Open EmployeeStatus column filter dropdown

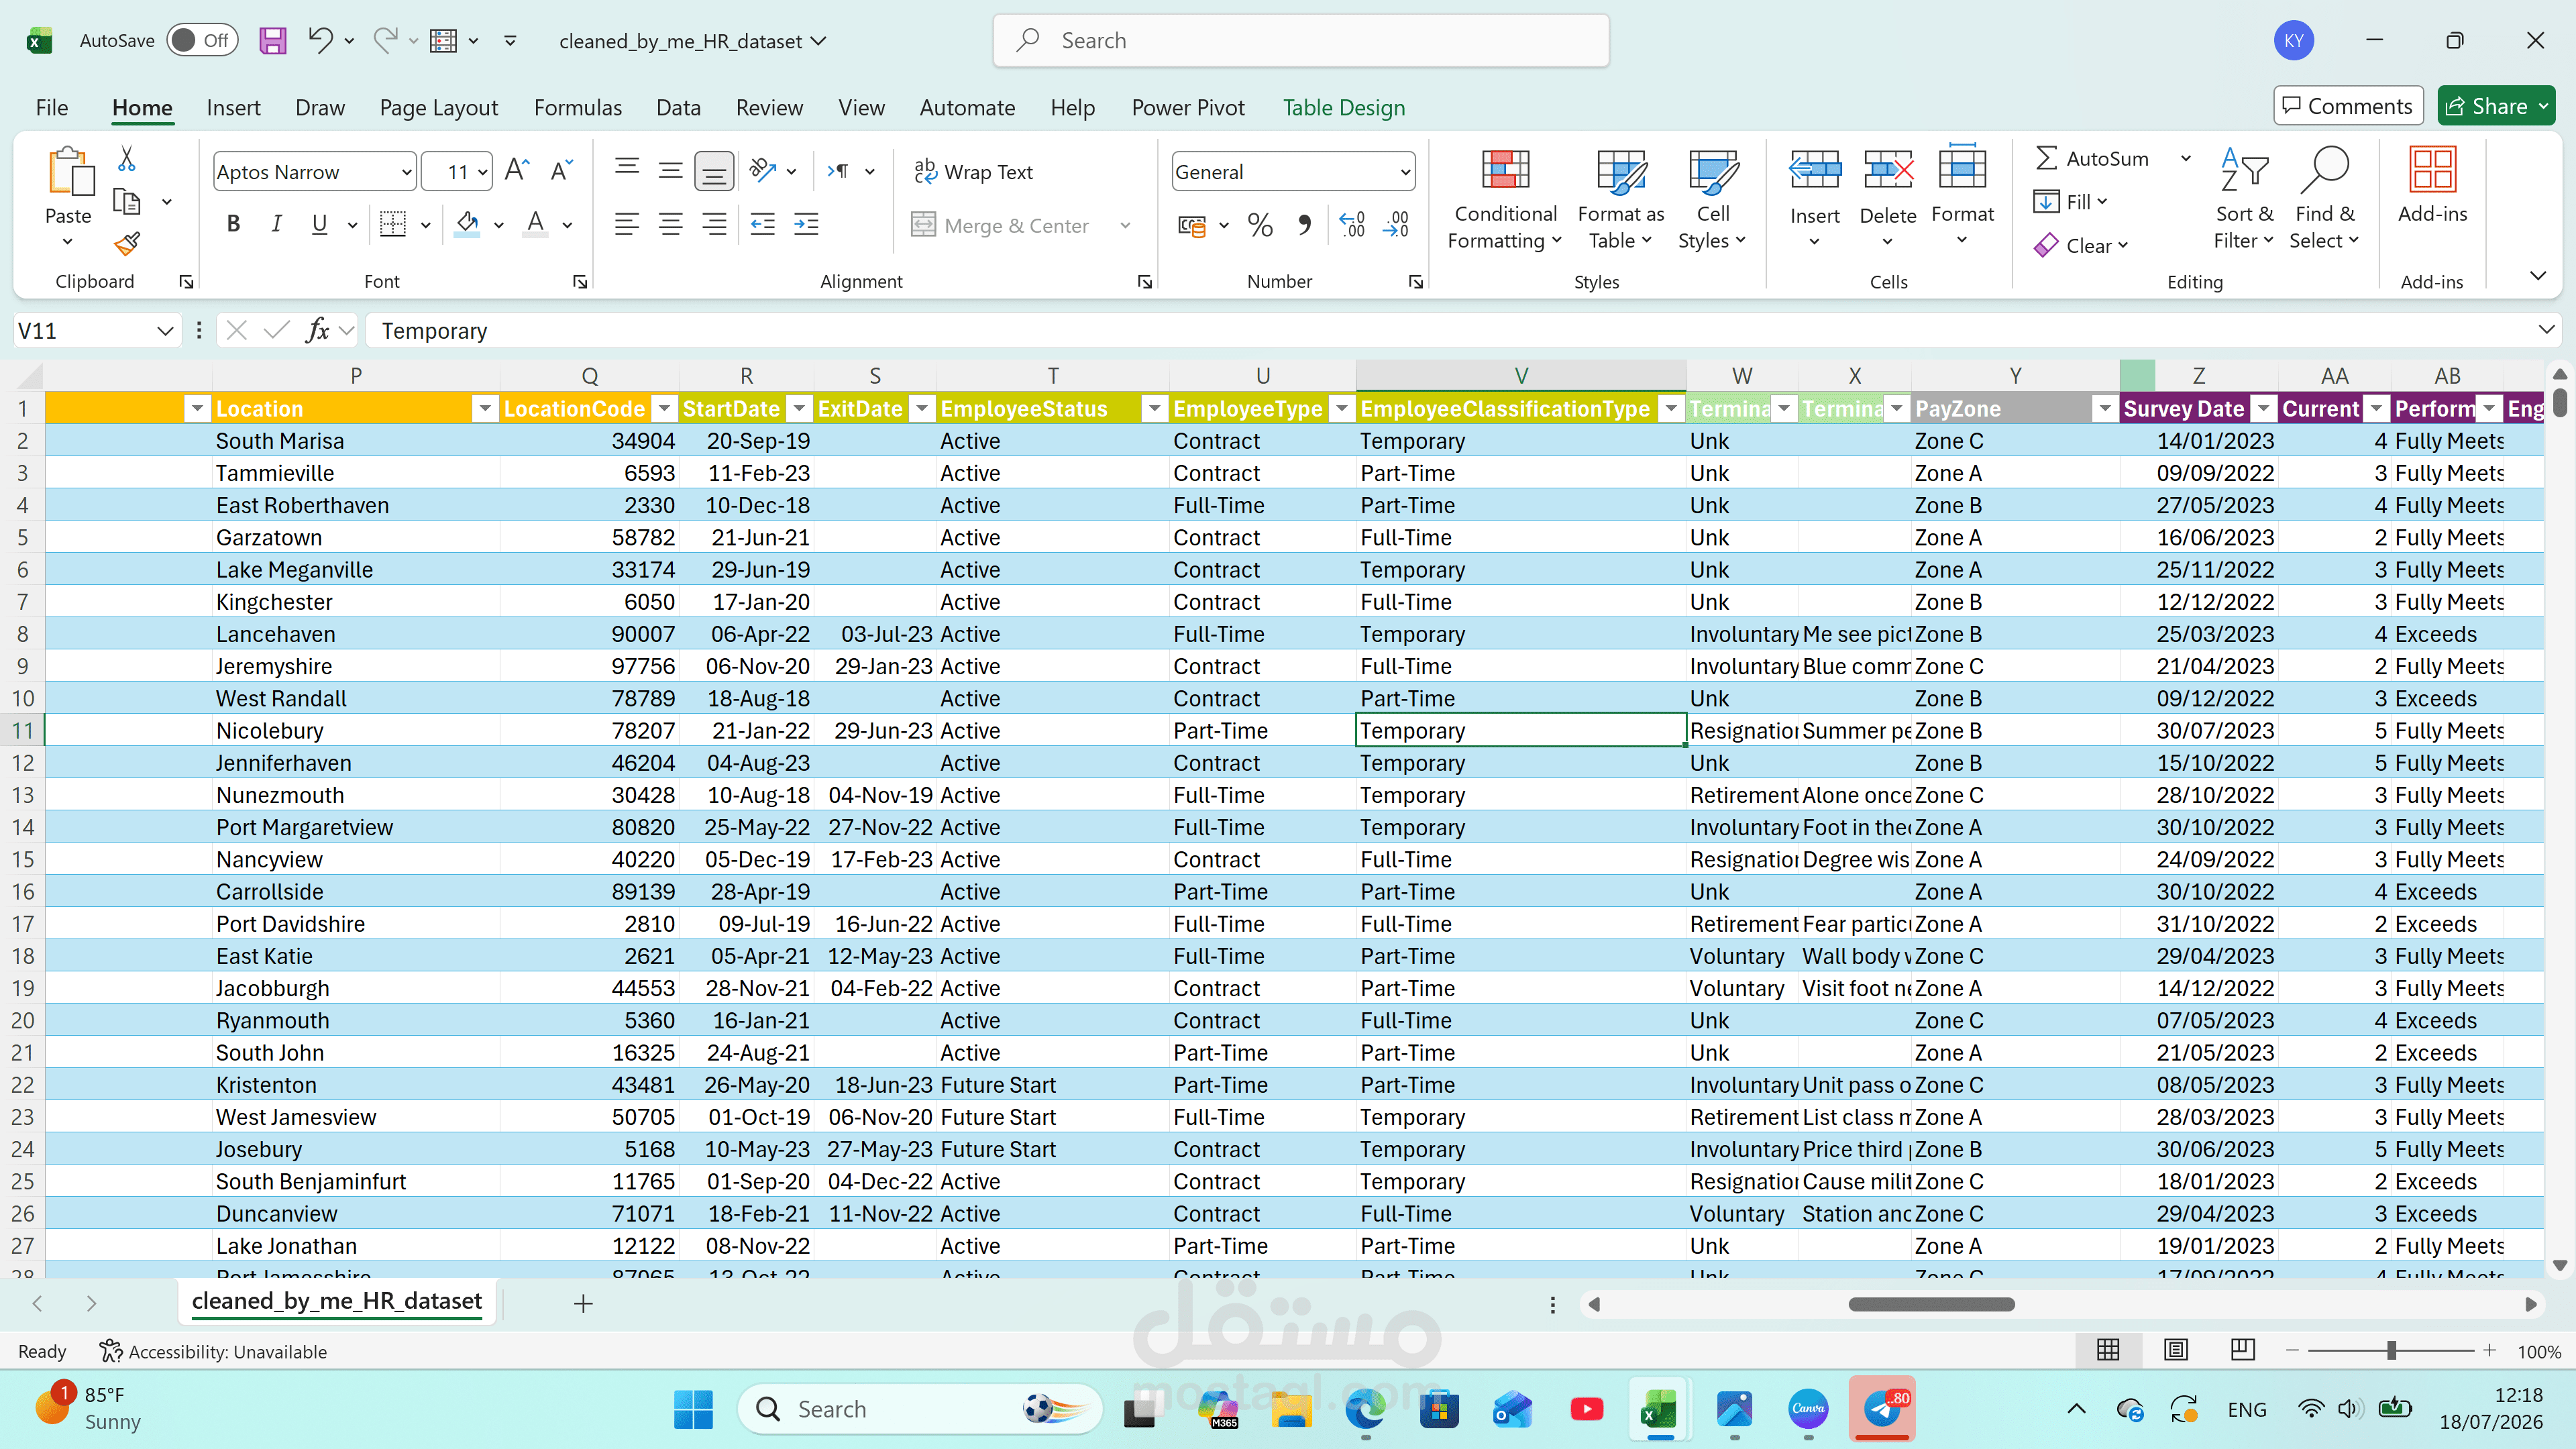point(1155,408)
